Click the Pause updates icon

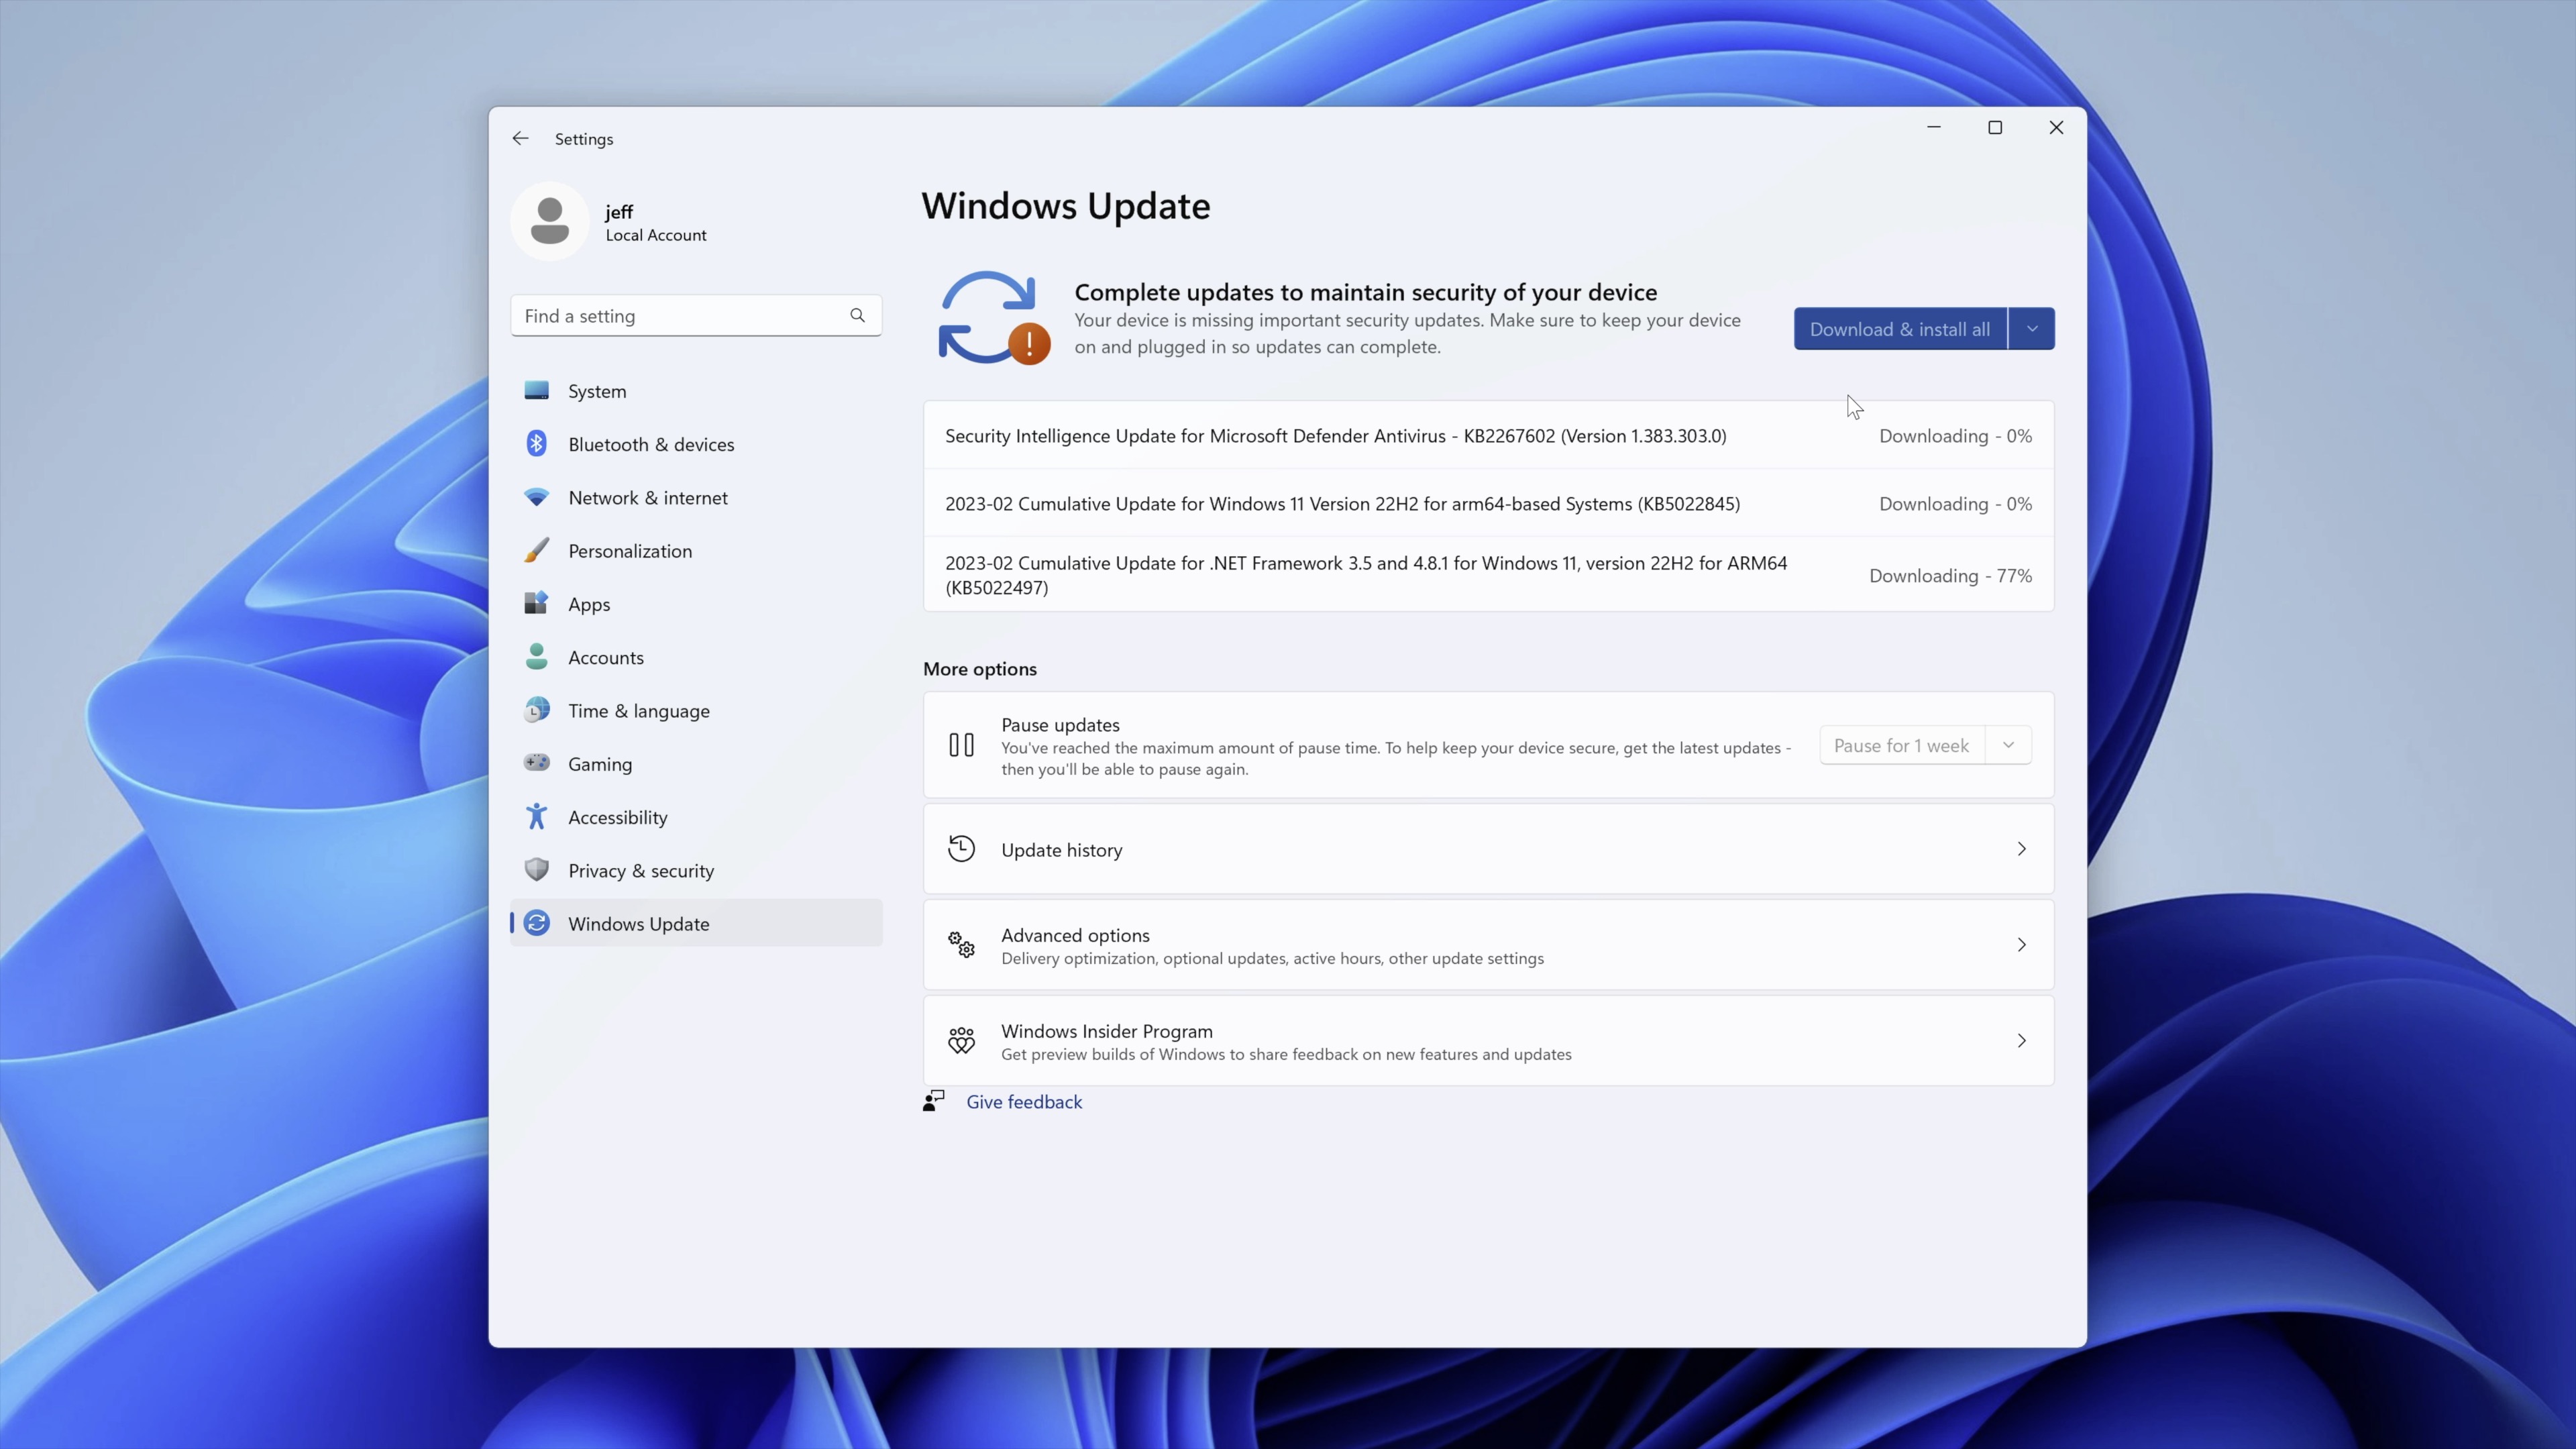pyautogui.click(x=960, y=744)
